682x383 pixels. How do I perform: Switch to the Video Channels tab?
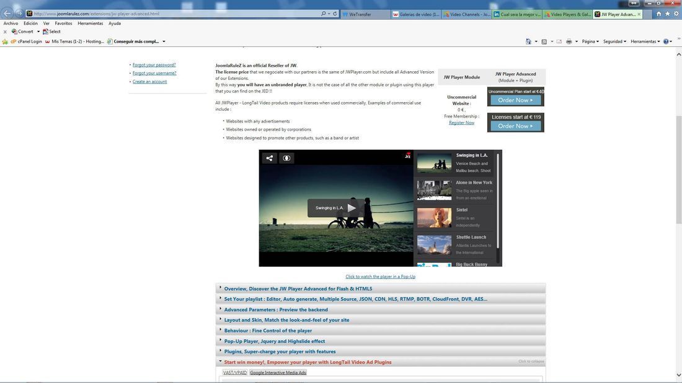(x=467, y=14)
